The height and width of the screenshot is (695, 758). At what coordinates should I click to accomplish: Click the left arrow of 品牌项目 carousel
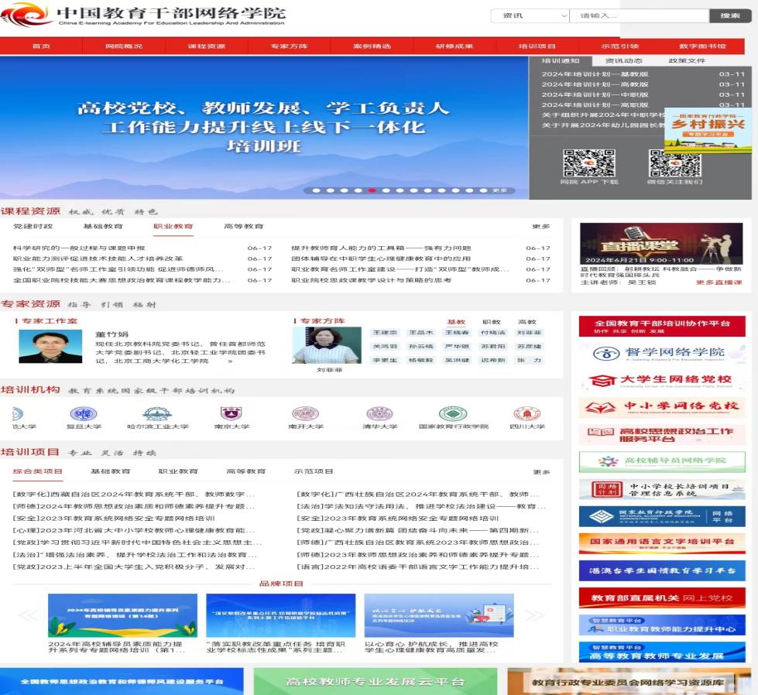pos(29,615)
